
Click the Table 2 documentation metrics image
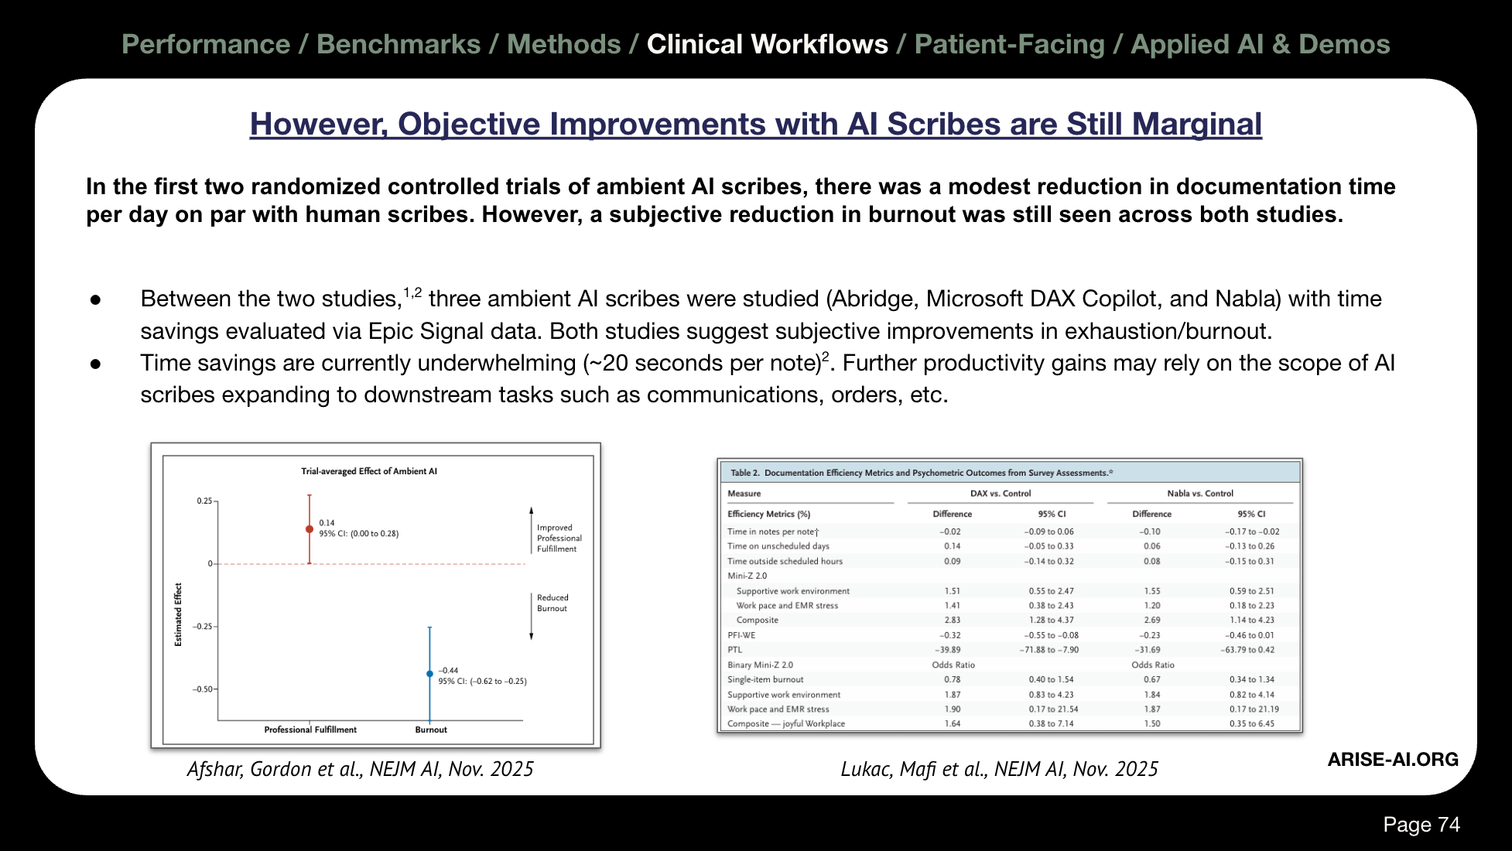1009,596
